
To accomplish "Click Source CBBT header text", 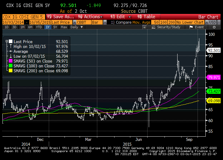I will 134,11.
